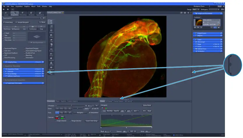Open the Custom Graphics tab
The width and height of the screenshot is (243, 138).
click(x=73, y=101)
